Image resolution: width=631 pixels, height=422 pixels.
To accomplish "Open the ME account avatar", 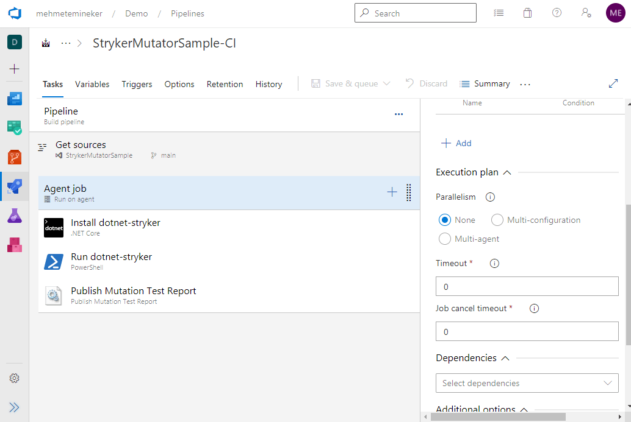I will point(615,13).
